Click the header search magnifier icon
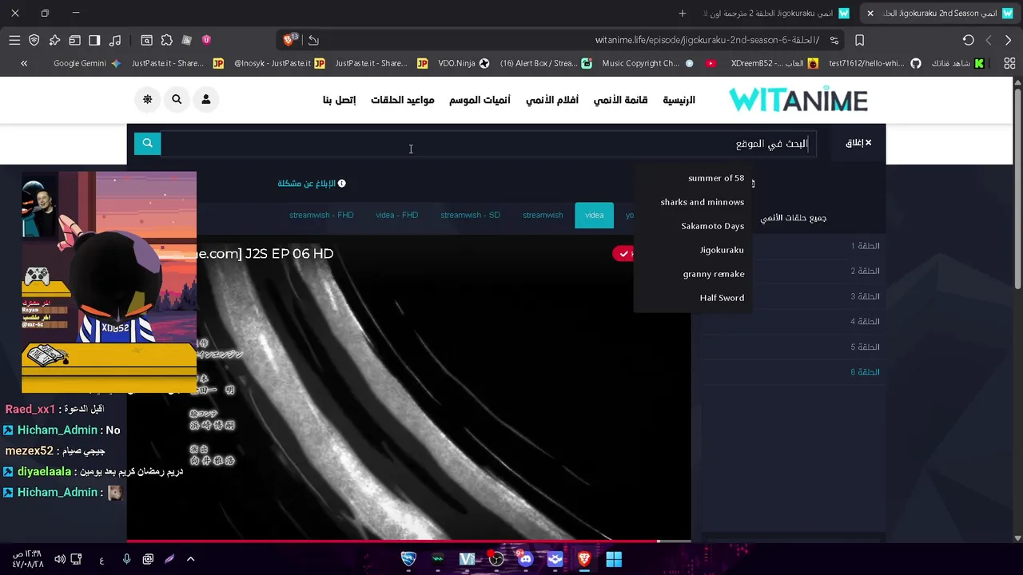This screenshot has height=575, width=1023. pos(177,99)
